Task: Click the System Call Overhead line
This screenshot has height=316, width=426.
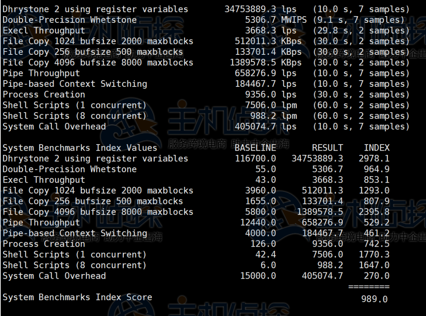Action: click(x=54, y=127)
